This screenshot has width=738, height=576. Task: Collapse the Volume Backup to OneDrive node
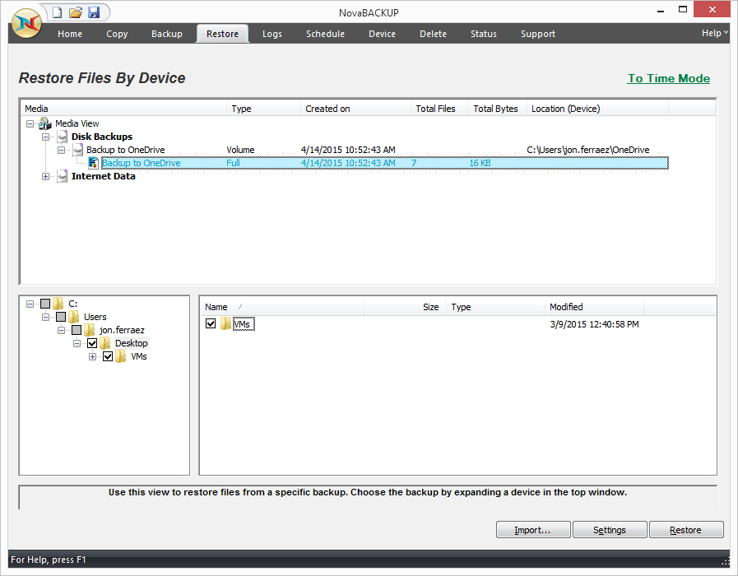[61, 150]
